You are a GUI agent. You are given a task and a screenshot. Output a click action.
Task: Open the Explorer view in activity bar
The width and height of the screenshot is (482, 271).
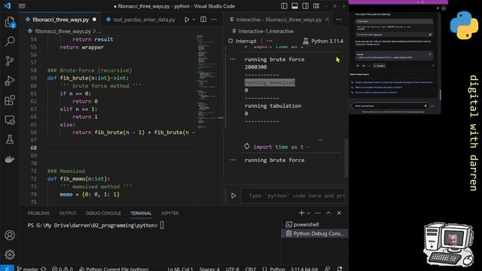10,22
